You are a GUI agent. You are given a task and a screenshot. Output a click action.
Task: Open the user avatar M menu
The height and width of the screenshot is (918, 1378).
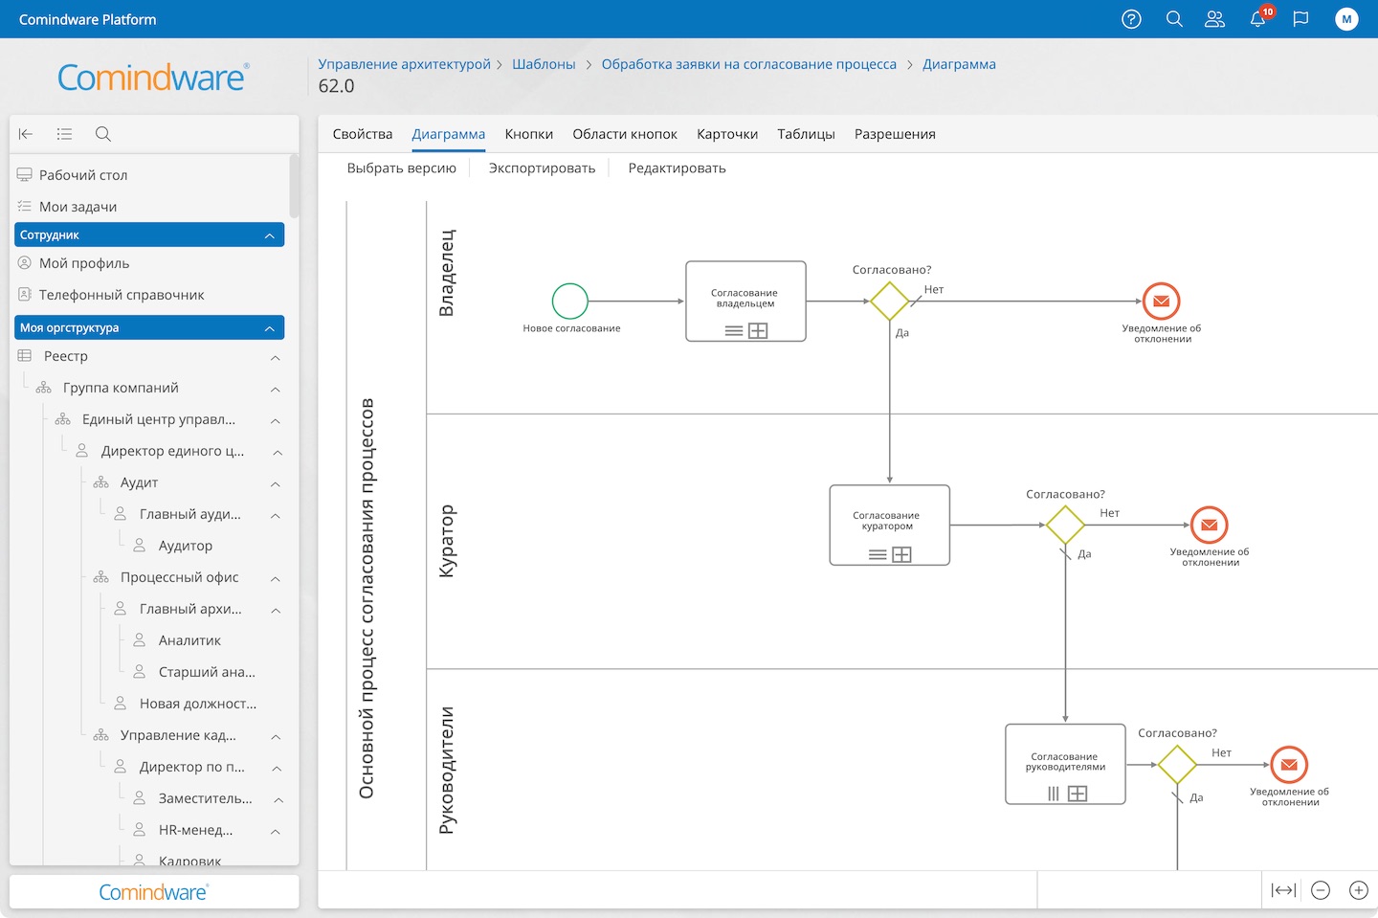click(1346, 19)
